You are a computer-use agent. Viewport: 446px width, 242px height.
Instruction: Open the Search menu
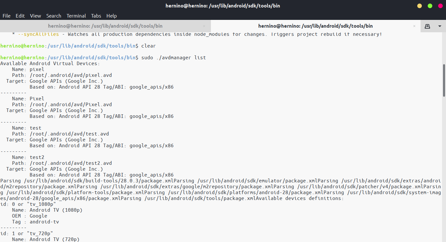pos(54,16)
